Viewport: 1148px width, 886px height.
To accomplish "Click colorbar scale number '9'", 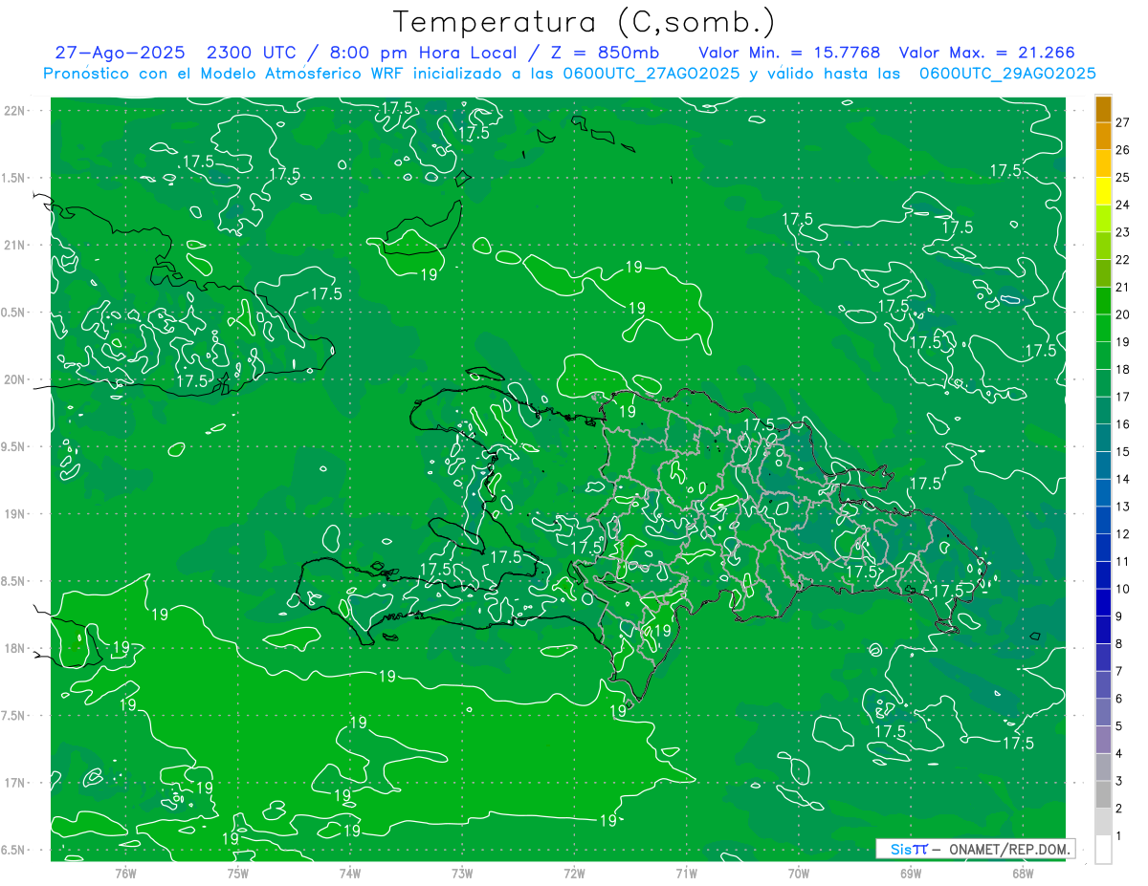I will coord(1119,616).
